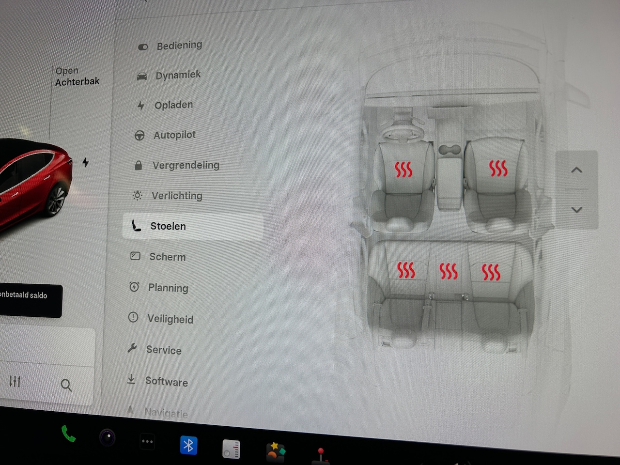Select Autopilot in settings menu
The height and width of the screenshot is (465, 620).
point(174,135)
